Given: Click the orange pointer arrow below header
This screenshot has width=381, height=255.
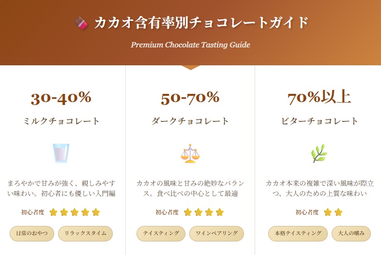Looking at the screenshot, I should click(x=190, y=67).
